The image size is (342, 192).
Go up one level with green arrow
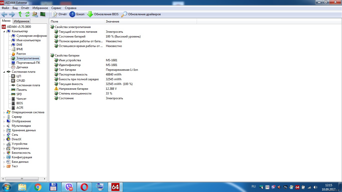pos(20,14)
